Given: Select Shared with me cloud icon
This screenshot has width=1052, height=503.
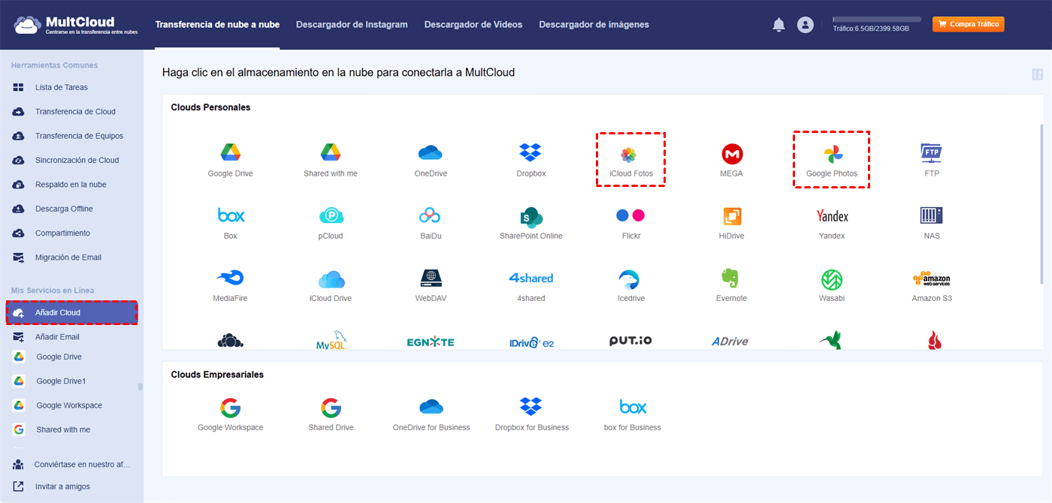Looking at the screenshot, I should (x=331, y=153).
